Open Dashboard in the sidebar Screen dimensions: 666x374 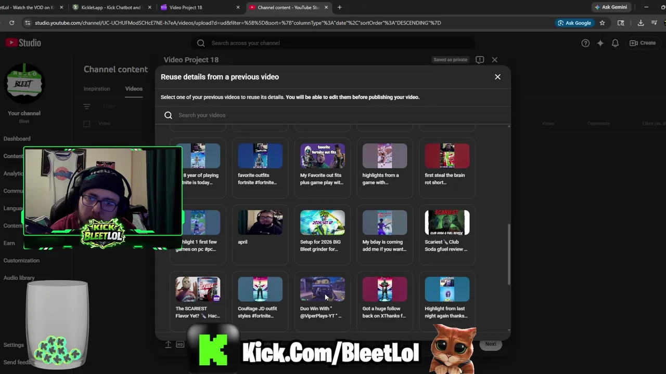point(17,139)
